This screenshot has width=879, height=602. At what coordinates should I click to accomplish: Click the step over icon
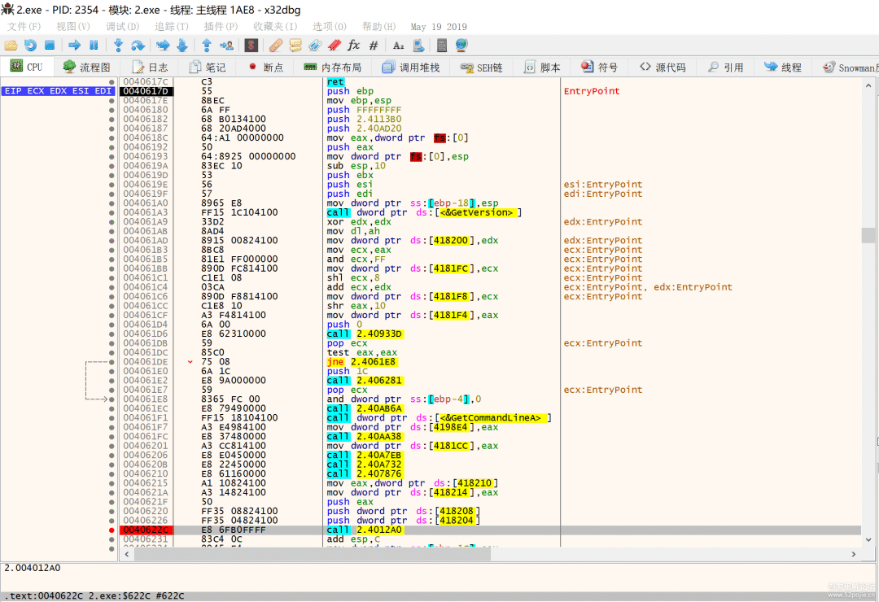pos(138,46)
